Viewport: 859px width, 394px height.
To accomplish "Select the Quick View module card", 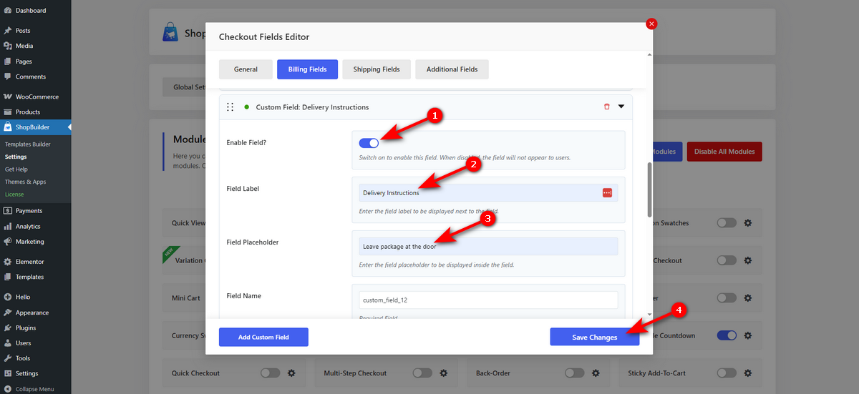I will point(185,223).
